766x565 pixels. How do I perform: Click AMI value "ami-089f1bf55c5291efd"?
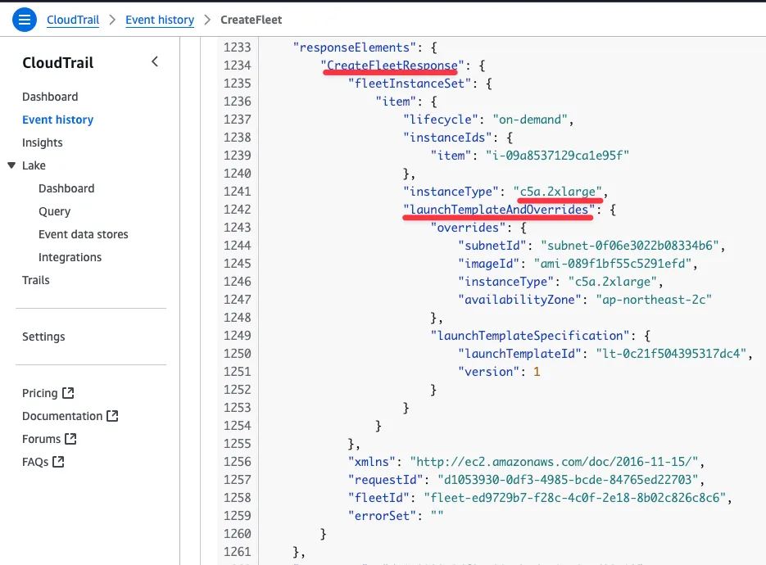(x=612, y=264)
